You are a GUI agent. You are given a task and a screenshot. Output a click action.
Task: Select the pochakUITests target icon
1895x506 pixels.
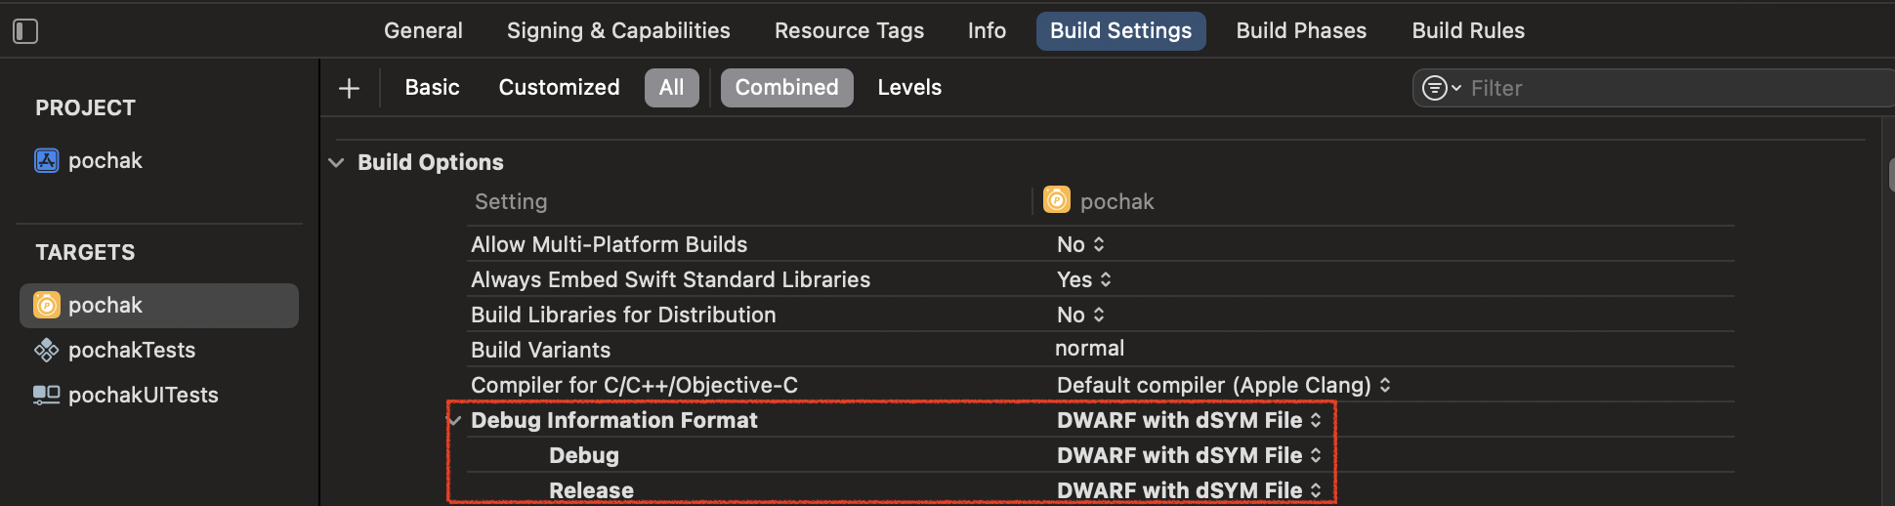point(47,395)
